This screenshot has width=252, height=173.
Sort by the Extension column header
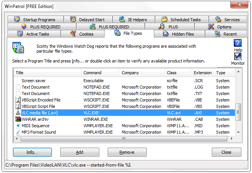(x=203, y=73)
